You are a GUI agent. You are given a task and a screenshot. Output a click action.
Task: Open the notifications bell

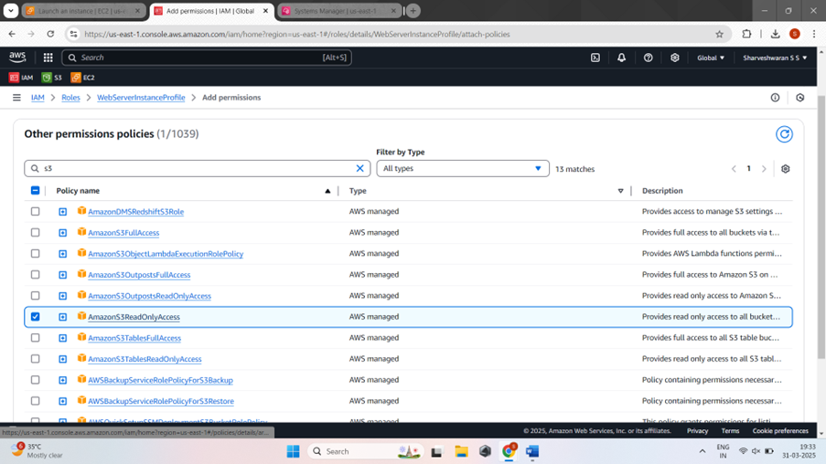tap(622, 58)
